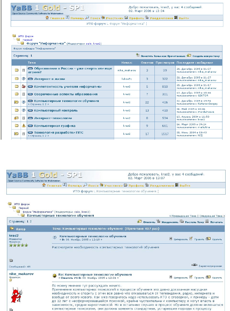Click the logout door icon beside Выйти on the forum list page

(176, 17)
